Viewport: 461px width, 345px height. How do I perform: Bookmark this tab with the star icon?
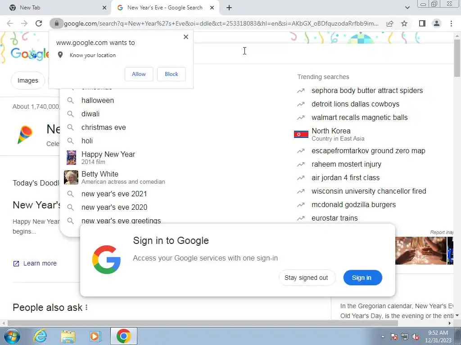point(404,23)
